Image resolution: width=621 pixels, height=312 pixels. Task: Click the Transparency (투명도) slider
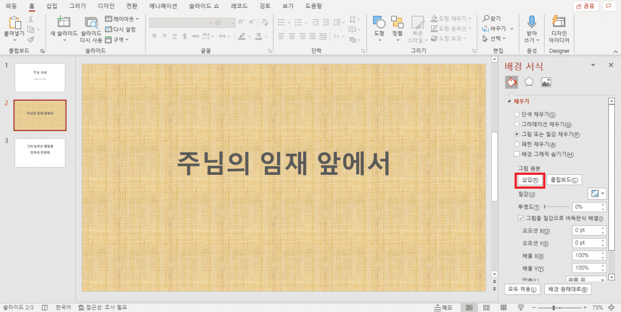coord(557,207)
